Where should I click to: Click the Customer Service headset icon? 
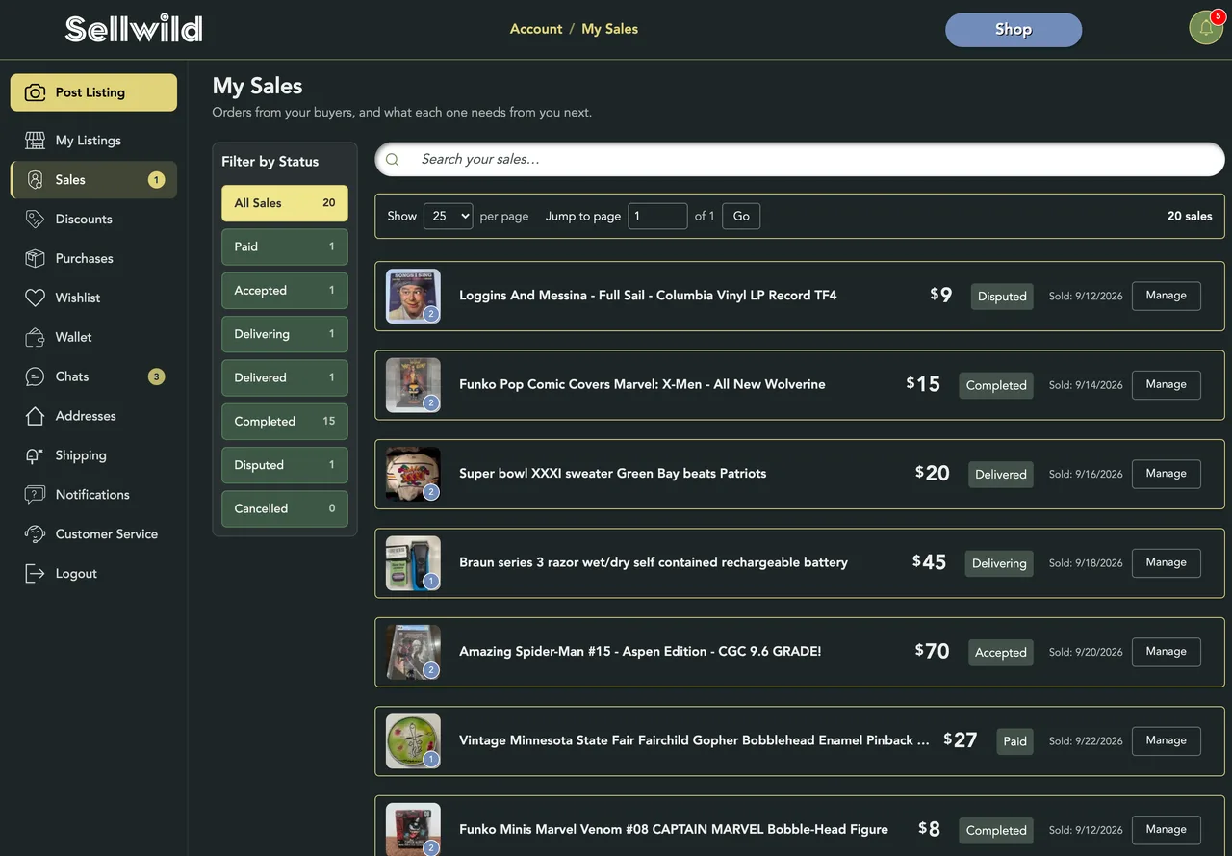(x=35, y=534)
